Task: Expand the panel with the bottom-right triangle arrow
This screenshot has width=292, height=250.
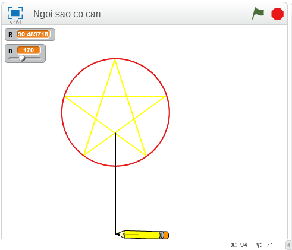Action: 288,245
